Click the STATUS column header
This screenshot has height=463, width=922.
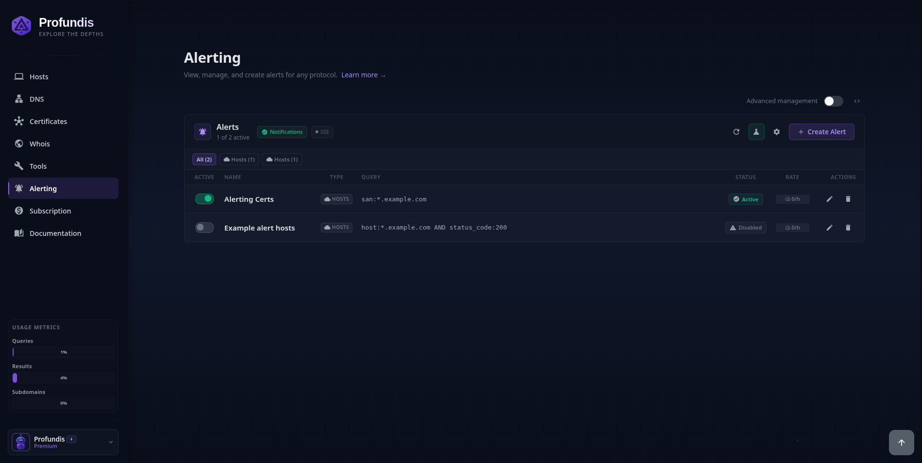[746, 177]
